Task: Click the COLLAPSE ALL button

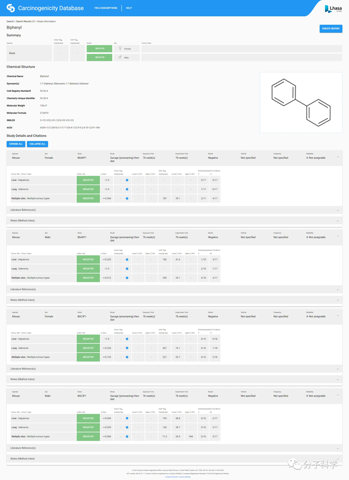Action: [37, 144]
